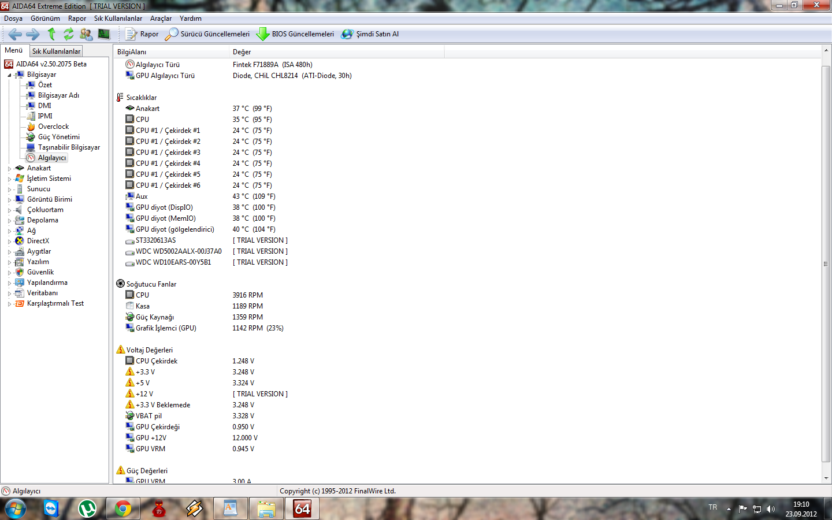The height and width of the screenshot is (520, 832).
Task: Click the BIOS Güncellemeleri button text
Action: [x=303, y=34]
